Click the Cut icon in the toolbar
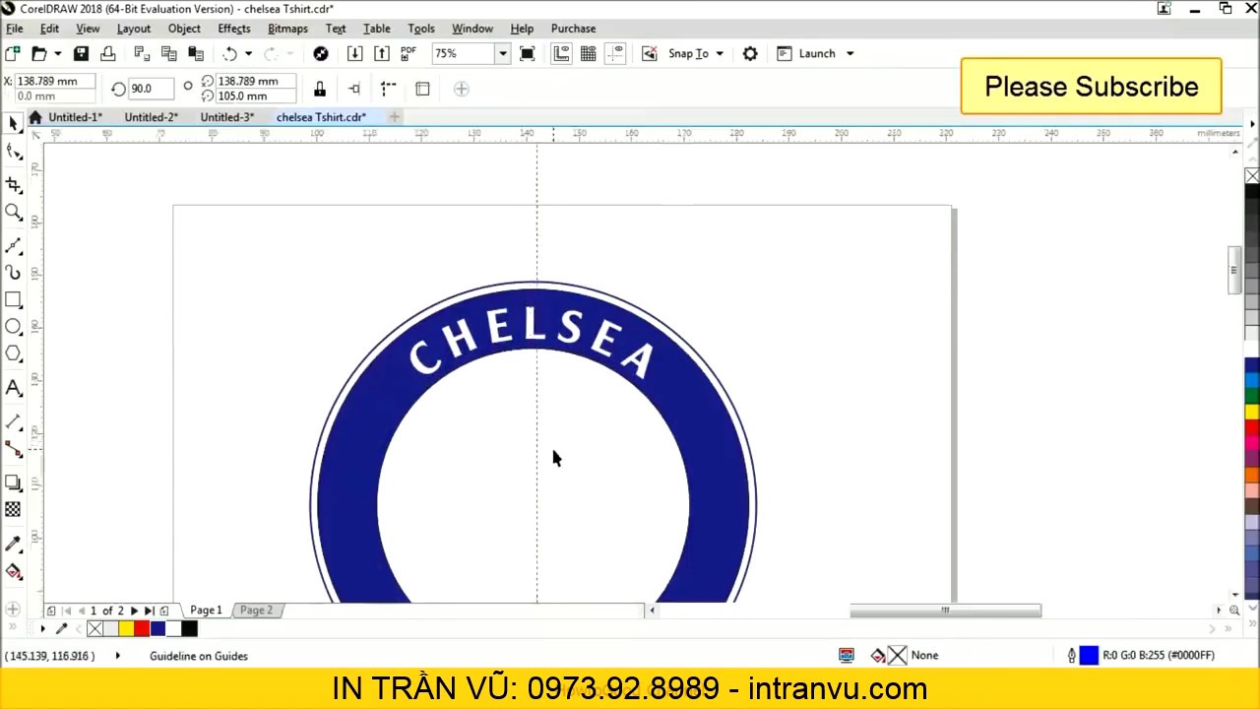 [x=141, y=53]
